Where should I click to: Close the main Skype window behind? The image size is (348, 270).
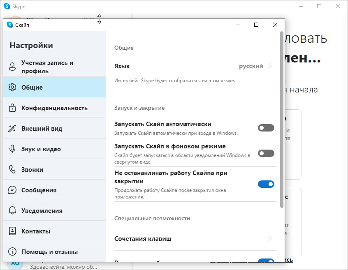coord(338,6)
